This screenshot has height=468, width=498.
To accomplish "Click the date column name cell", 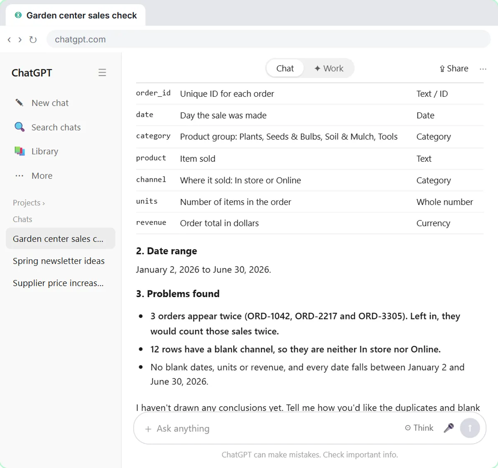I will pos(144,115).
